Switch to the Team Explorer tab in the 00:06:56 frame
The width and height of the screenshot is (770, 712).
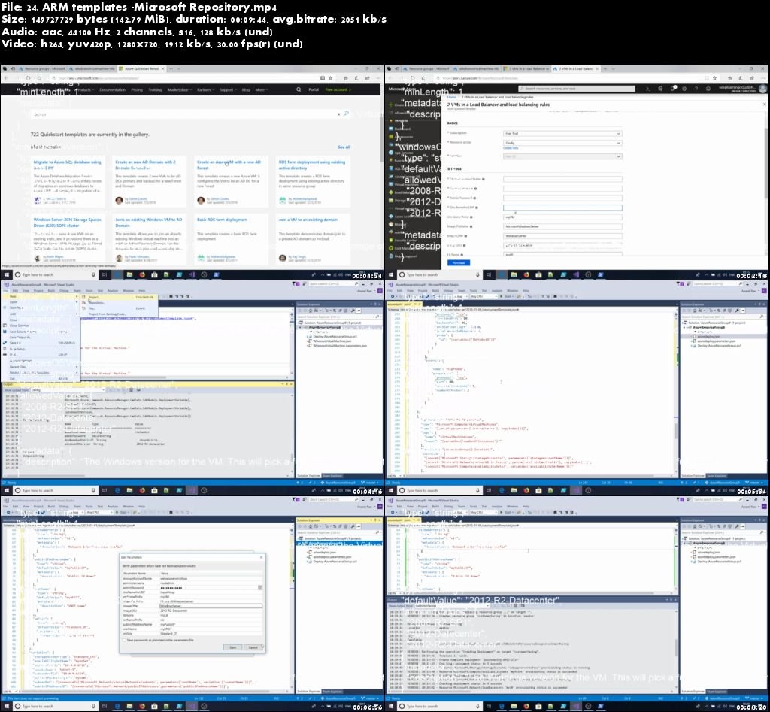332,692
